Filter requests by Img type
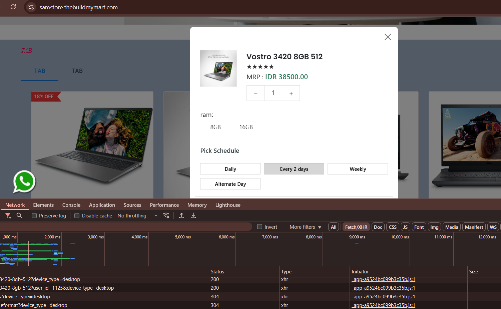 pyautogui.click(x=434, y=227)
